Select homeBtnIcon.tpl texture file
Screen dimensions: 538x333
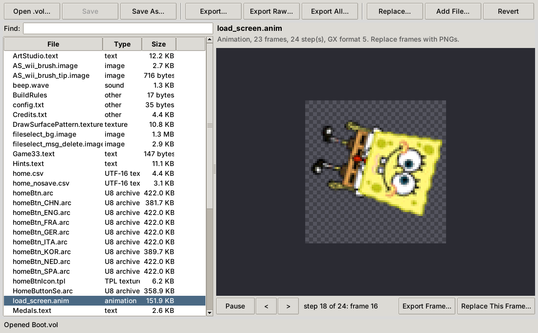click(x=105, y=281)
